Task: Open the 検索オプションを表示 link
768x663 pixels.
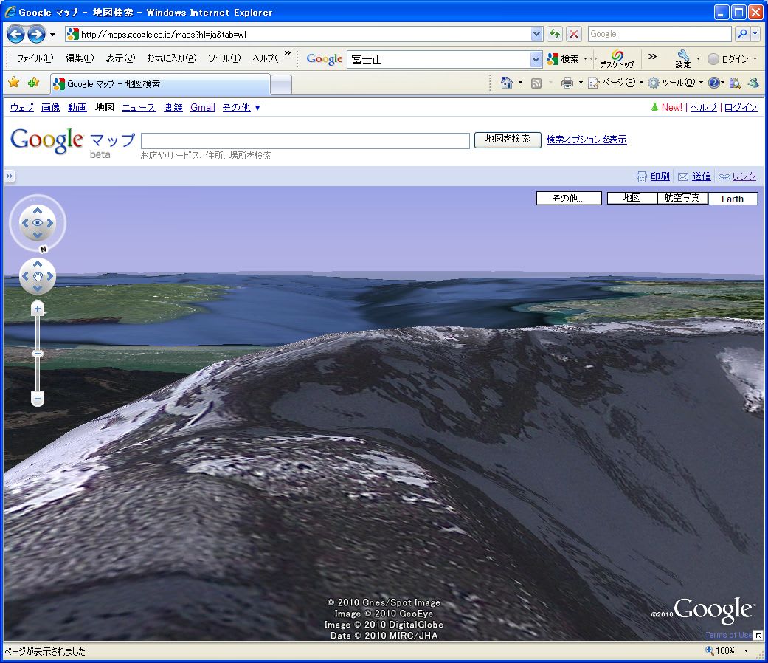Action: point(587,139)
